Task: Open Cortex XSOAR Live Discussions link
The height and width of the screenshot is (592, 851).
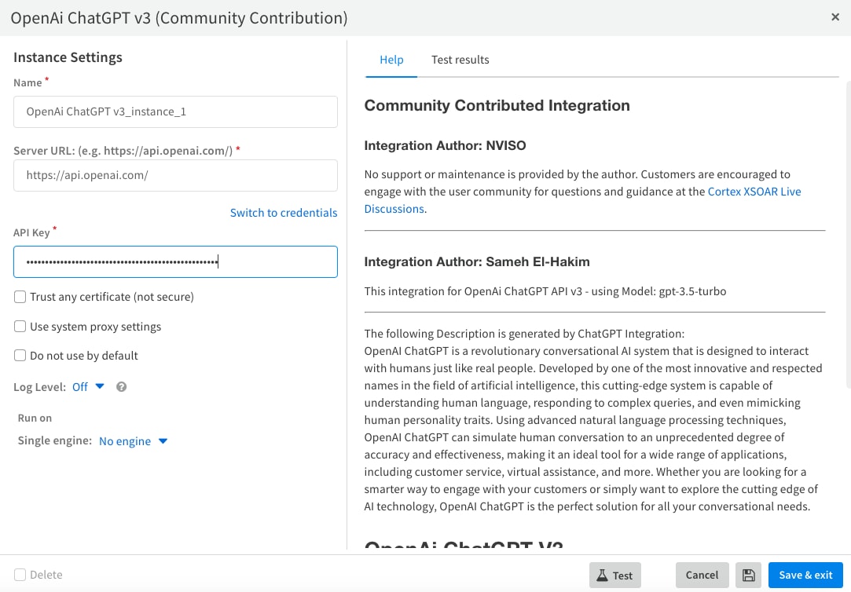Action: pyautogui.click(x=754, y=192)
